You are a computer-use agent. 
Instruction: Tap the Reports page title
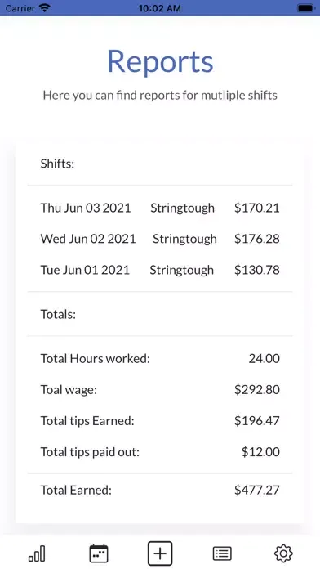point(160,61)
